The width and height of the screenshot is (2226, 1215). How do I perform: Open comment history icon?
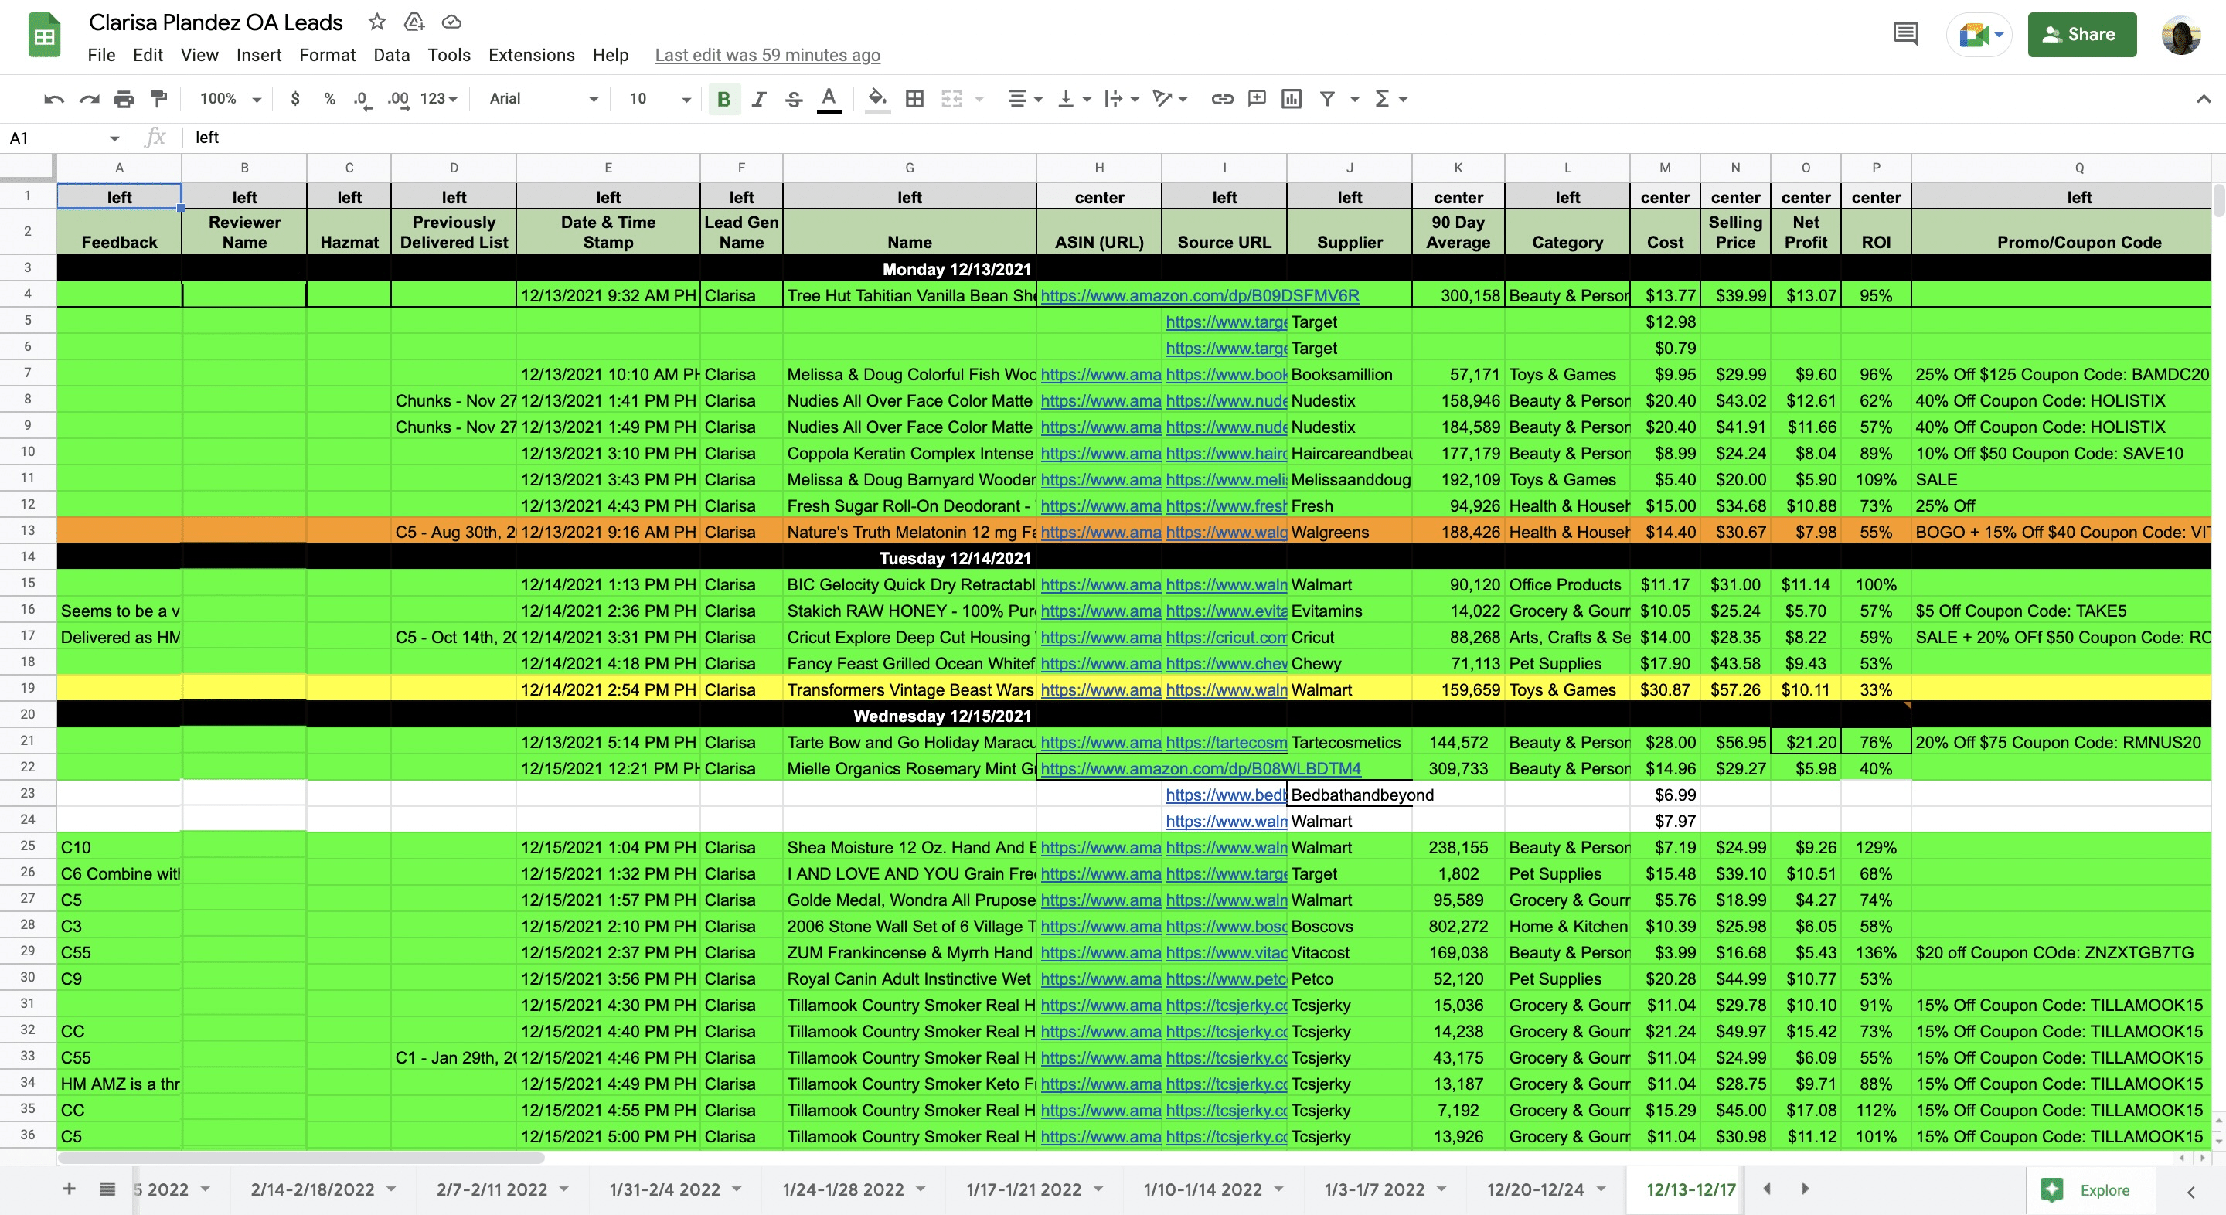pyautogui.click(x=1905, y=35)
